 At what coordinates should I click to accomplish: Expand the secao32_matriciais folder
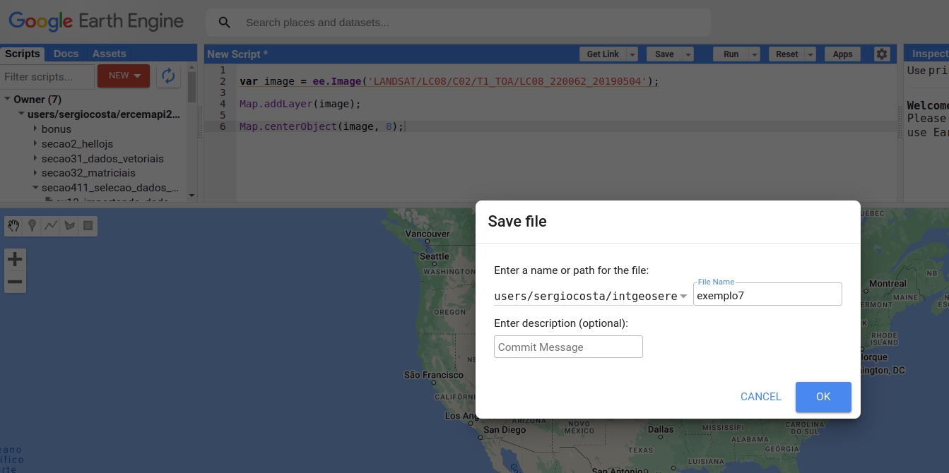(35, 173)
